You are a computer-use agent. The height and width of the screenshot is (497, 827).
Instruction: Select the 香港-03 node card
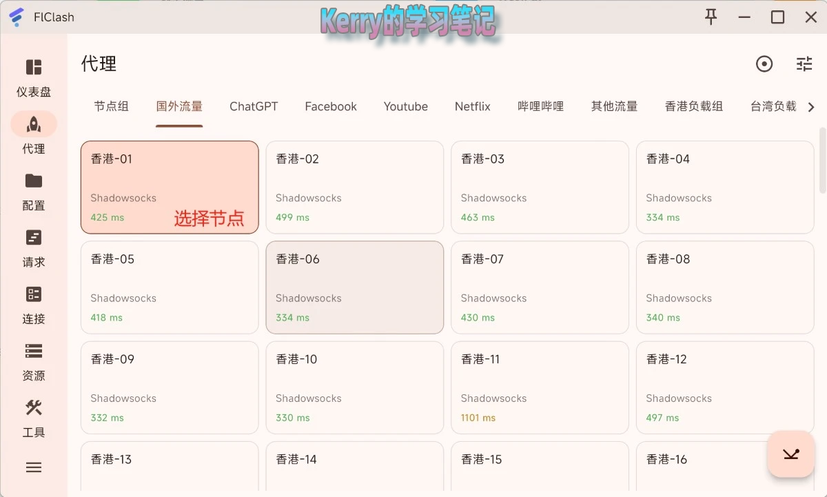540,187
